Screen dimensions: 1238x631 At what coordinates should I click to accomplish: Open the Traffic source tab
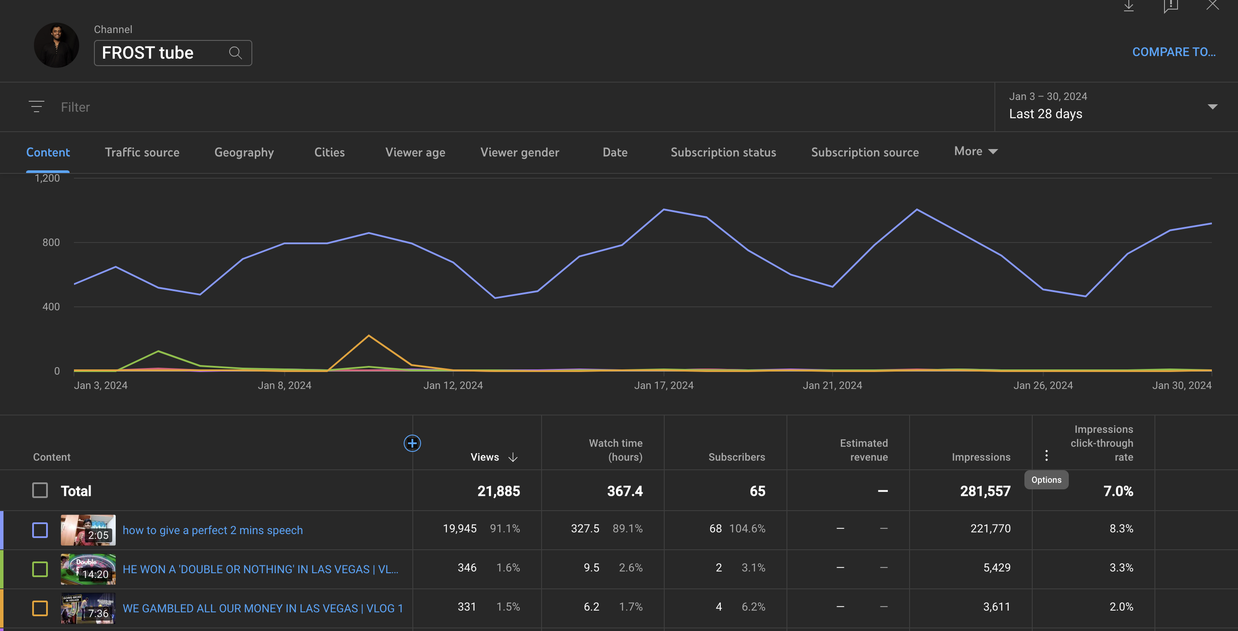pyautogui.click(x=142, y=152)
